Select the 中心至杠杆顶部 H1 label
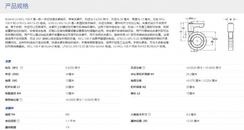Viewport: 244px width, 130px height. 142,74
